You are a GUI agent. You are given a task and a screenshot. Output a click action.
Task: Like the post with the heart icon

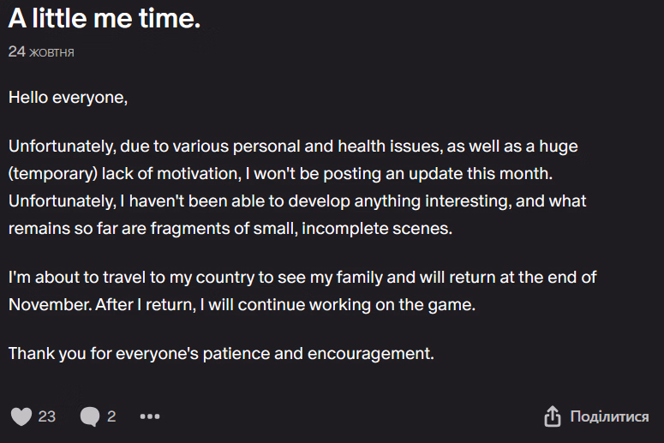click(x=21, y=416)
